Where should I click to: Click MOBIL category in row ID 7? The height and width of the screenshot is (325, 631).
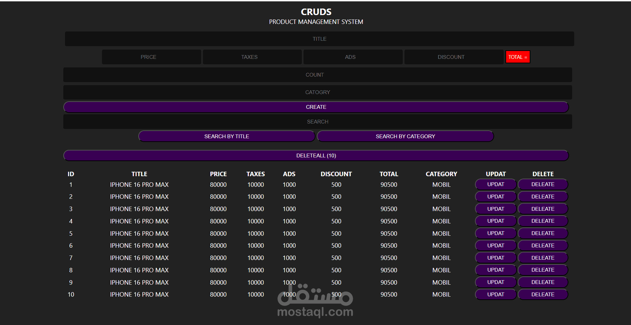441,258
